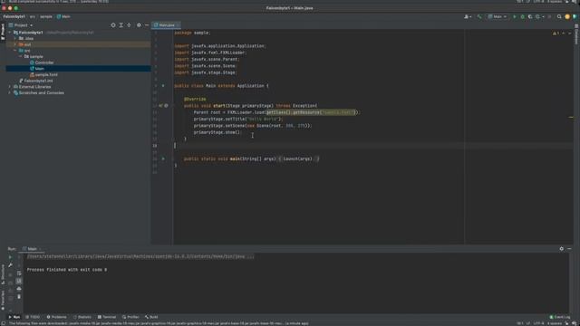Collapse the sample package
This screenshot has height=326, width=580.
(21, 56)
